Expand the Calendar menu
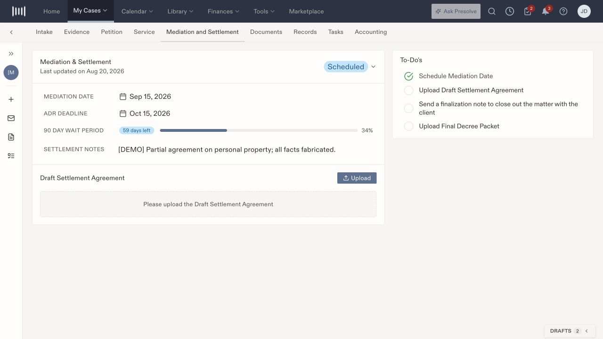 [137, 11]
